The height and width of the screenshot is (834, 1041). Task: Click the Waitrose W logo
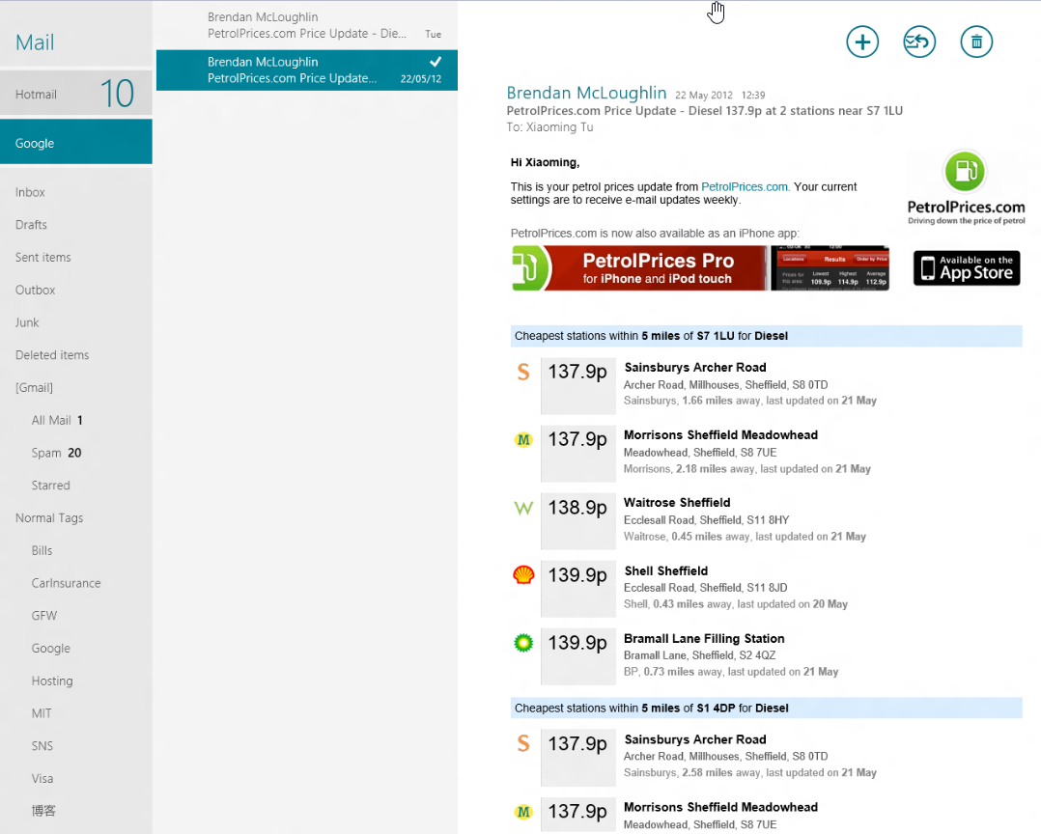523,509
